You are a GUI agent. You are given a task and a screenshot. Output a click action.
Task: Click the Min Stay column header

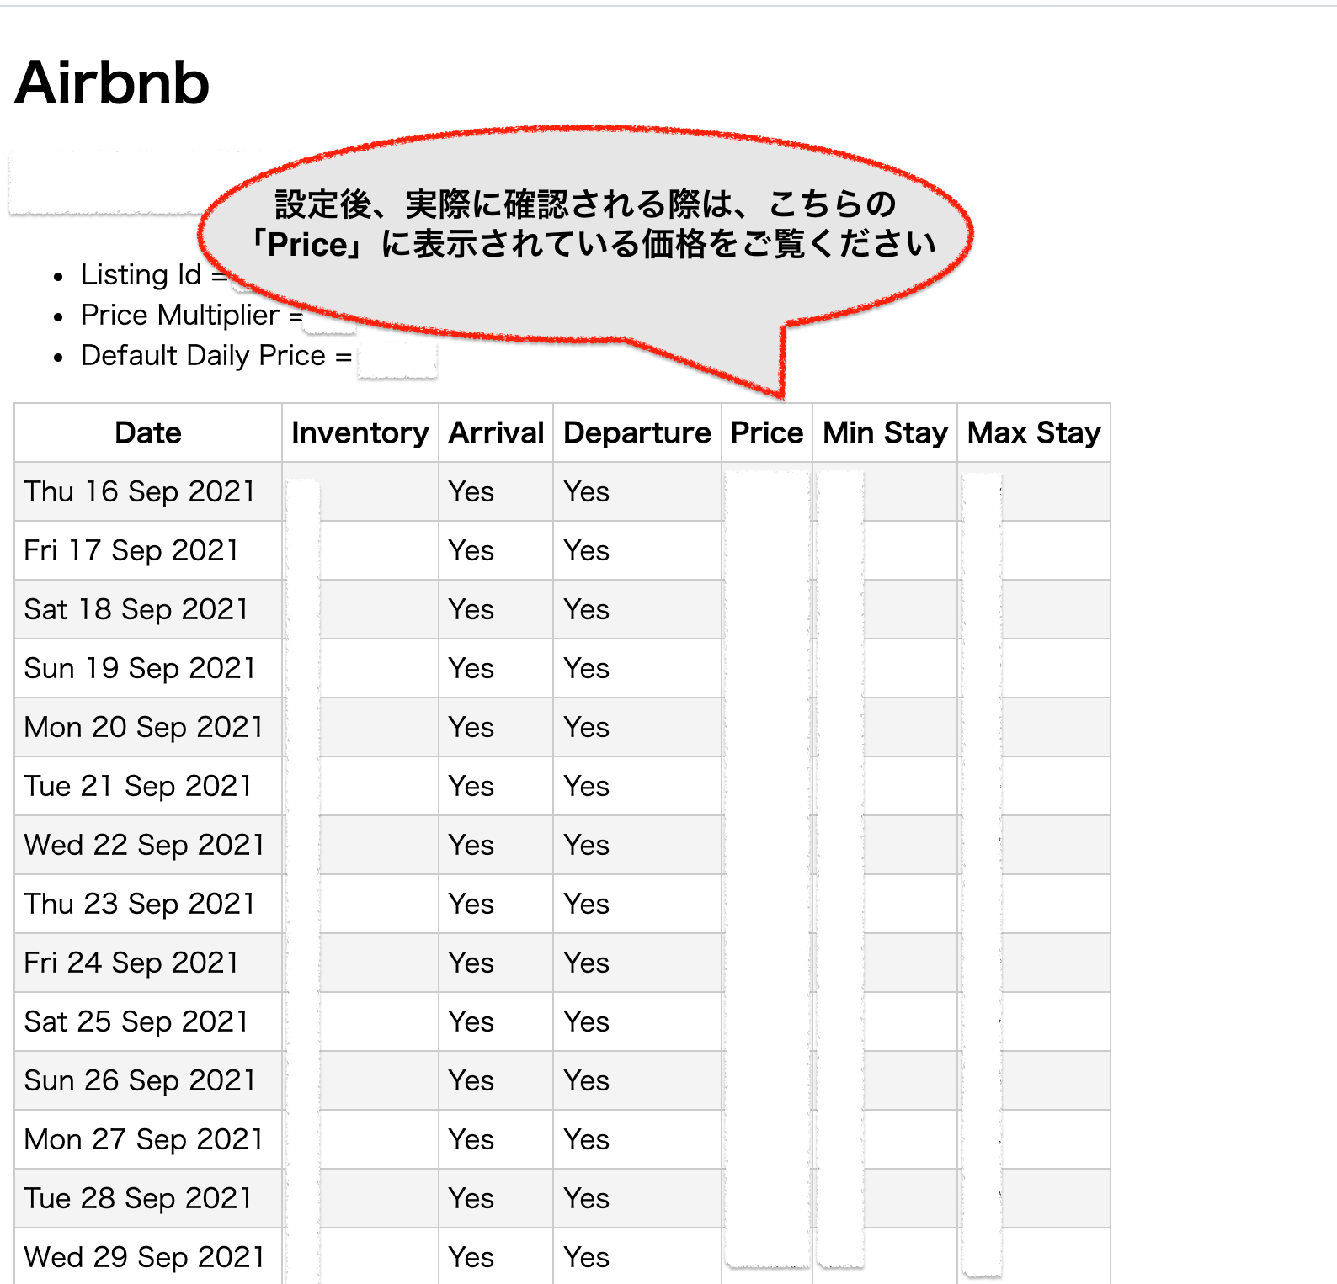point(885,432)
